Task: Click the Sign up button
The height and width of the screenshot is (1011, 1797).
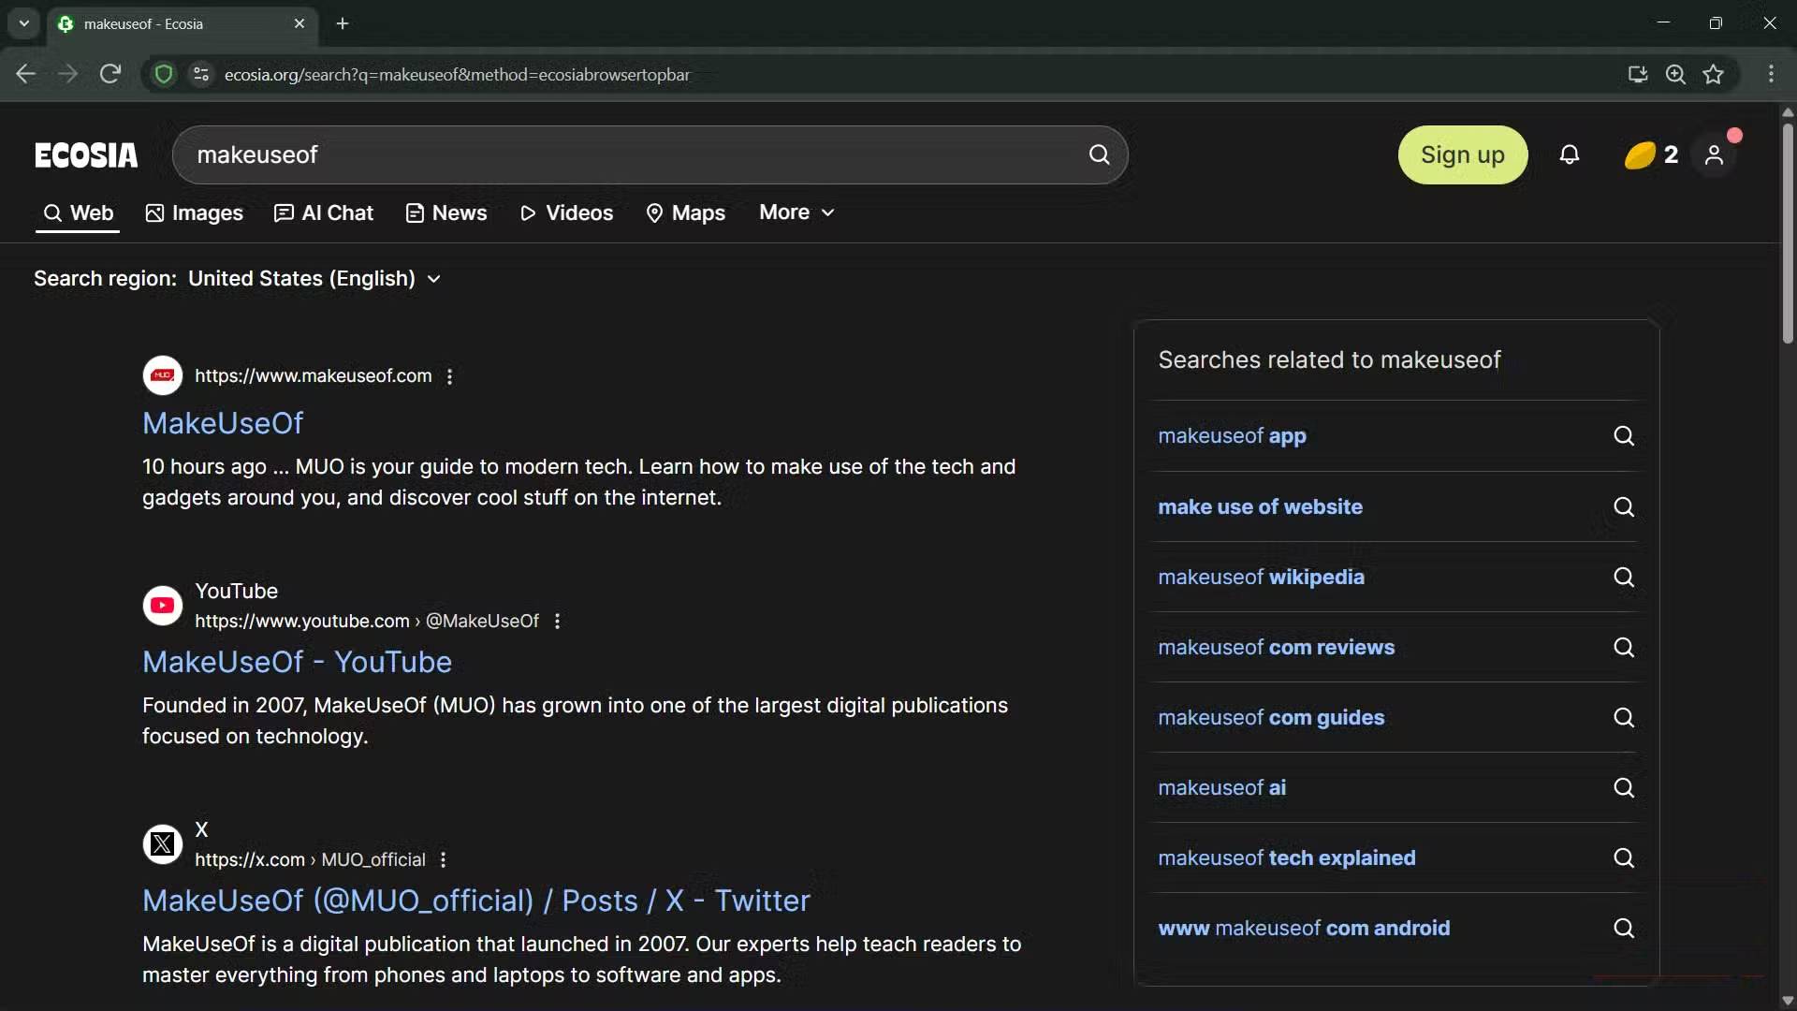Action: 1462,154
